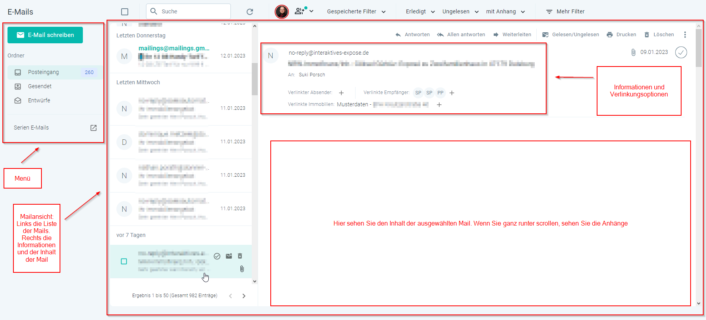Open the Serien E-Mails external link icon

[94, 128]
